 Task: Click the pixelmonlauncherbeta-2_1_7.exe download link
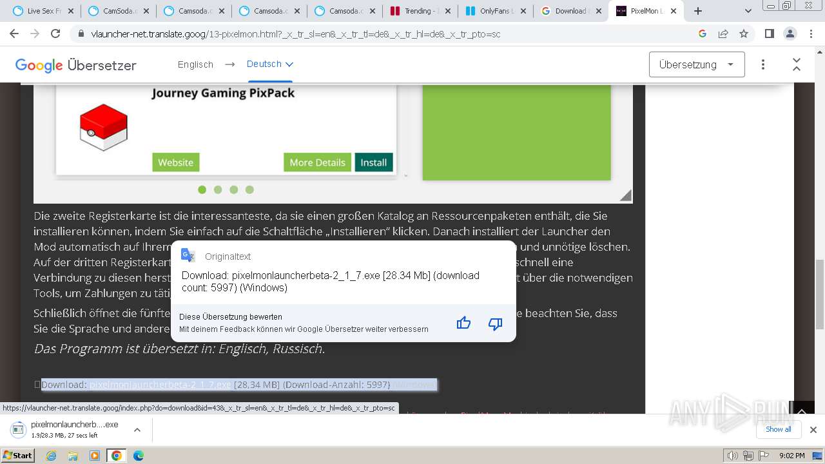(160, 385)
